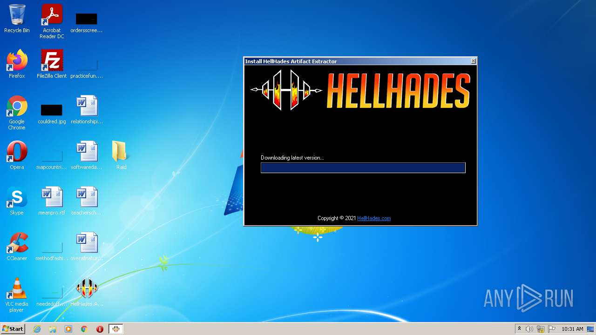Screen dimensions: 596x335
Task: Click the 10:31 AM clock
Action: point(572,329)
